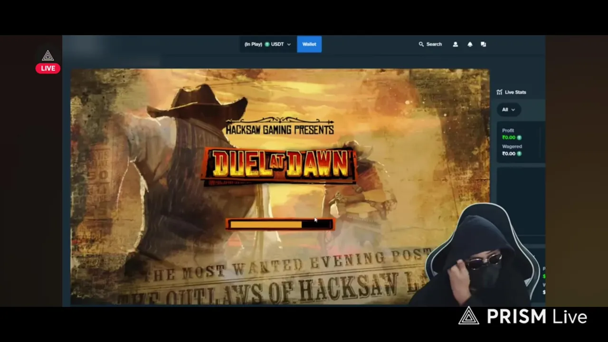The width and height of the screenshot is (608, 342).
Task: Click the green USDT coin icon
Action: click(x=267, y=44)
